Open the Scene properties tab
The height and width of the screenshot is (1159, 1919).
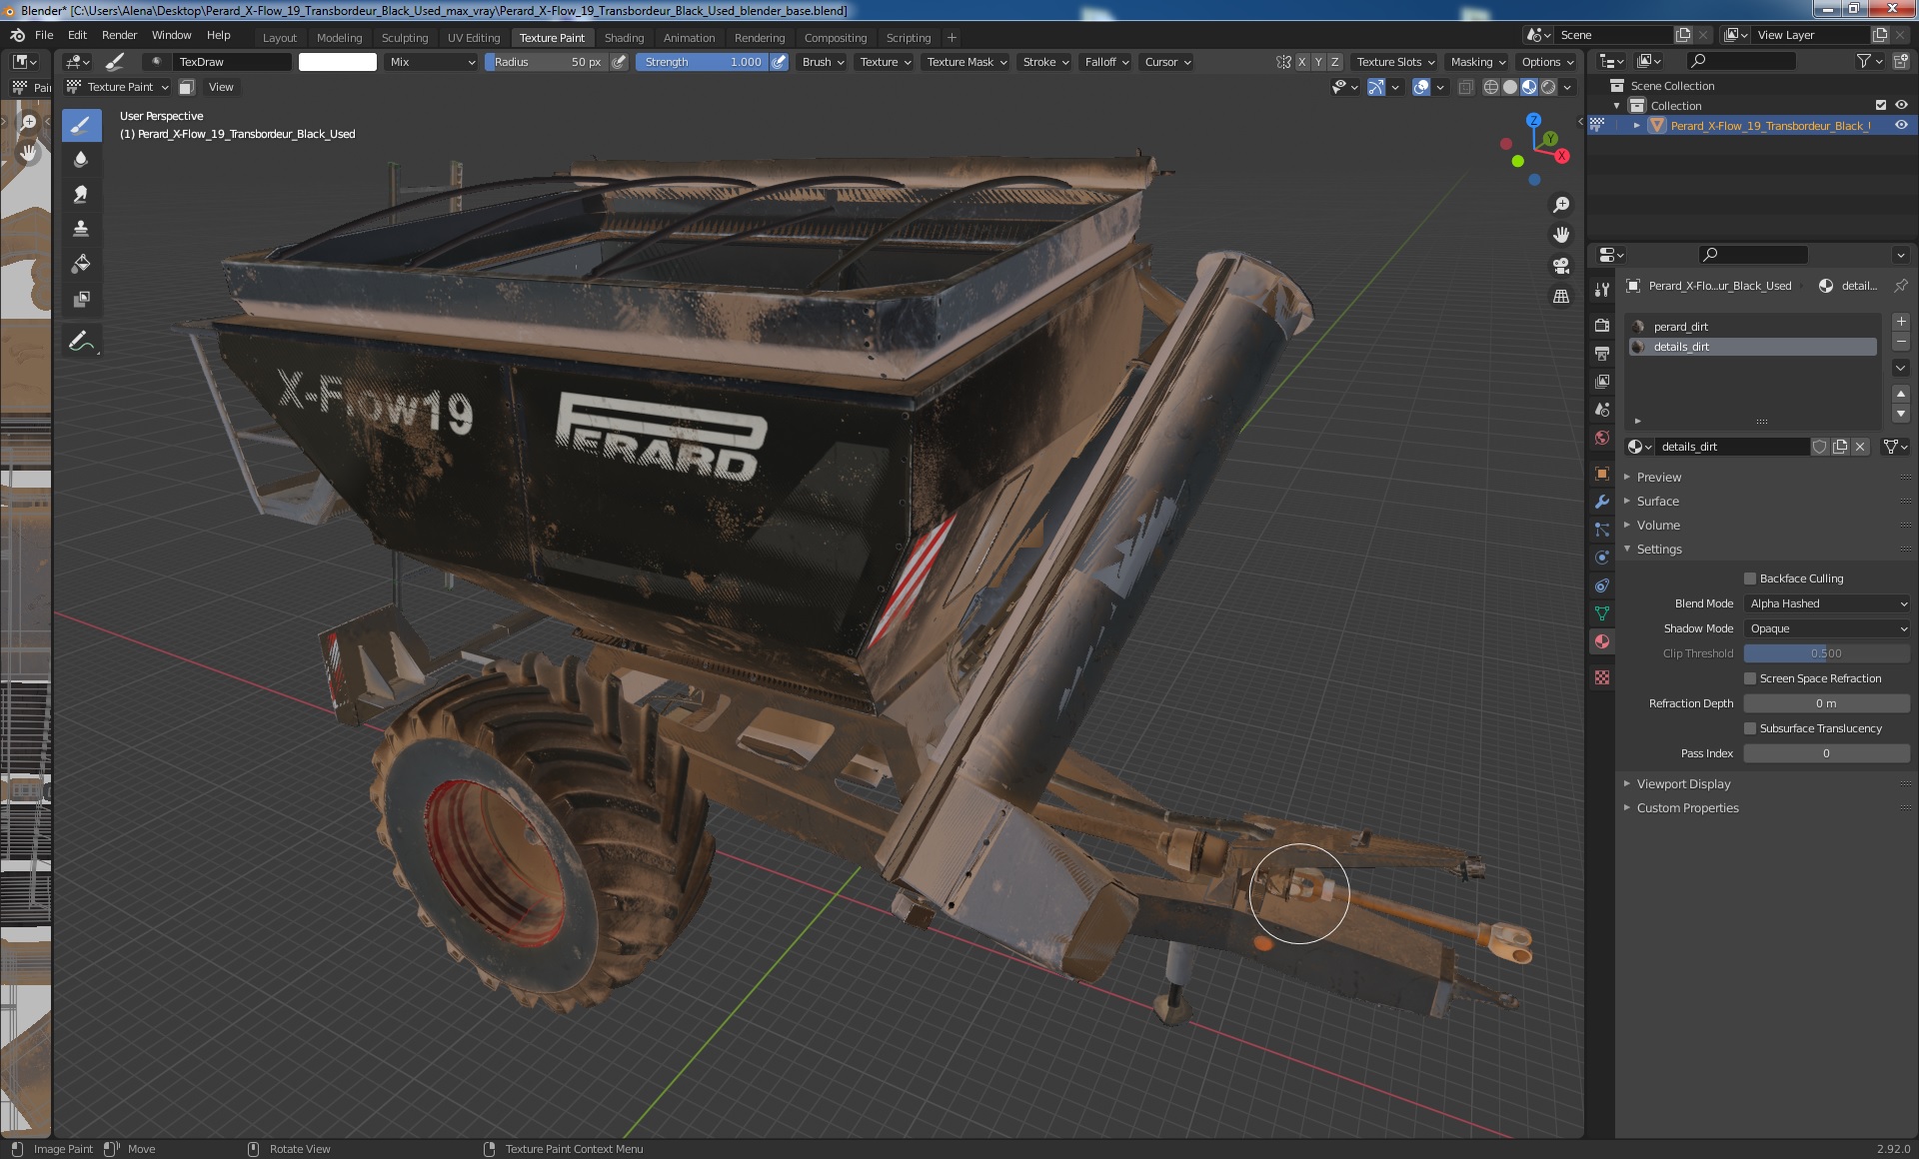click(x=1602, y=410)
